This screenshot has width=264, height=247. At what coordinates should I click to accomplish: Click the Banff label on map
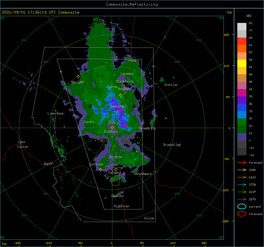(x=48, y=164)
